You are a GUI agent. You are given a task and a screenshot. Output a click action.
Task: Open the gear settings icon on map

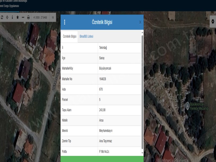213,21
